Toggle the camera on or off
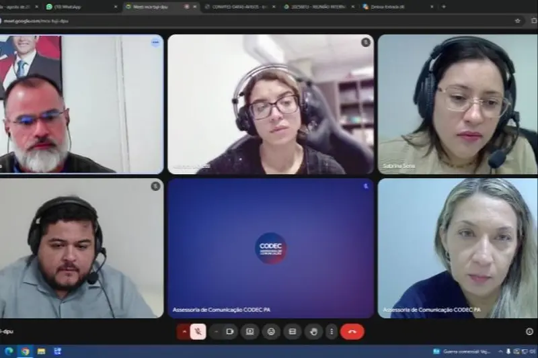The height and width of the screenshot is (358, 538). pyautogui.click(x=230, y=331)
